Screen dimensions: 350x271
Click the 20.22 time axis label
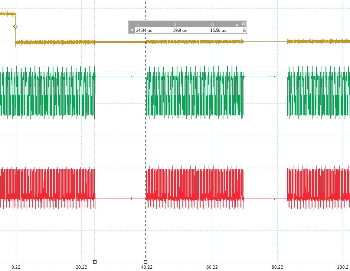[x=82, y=267]
